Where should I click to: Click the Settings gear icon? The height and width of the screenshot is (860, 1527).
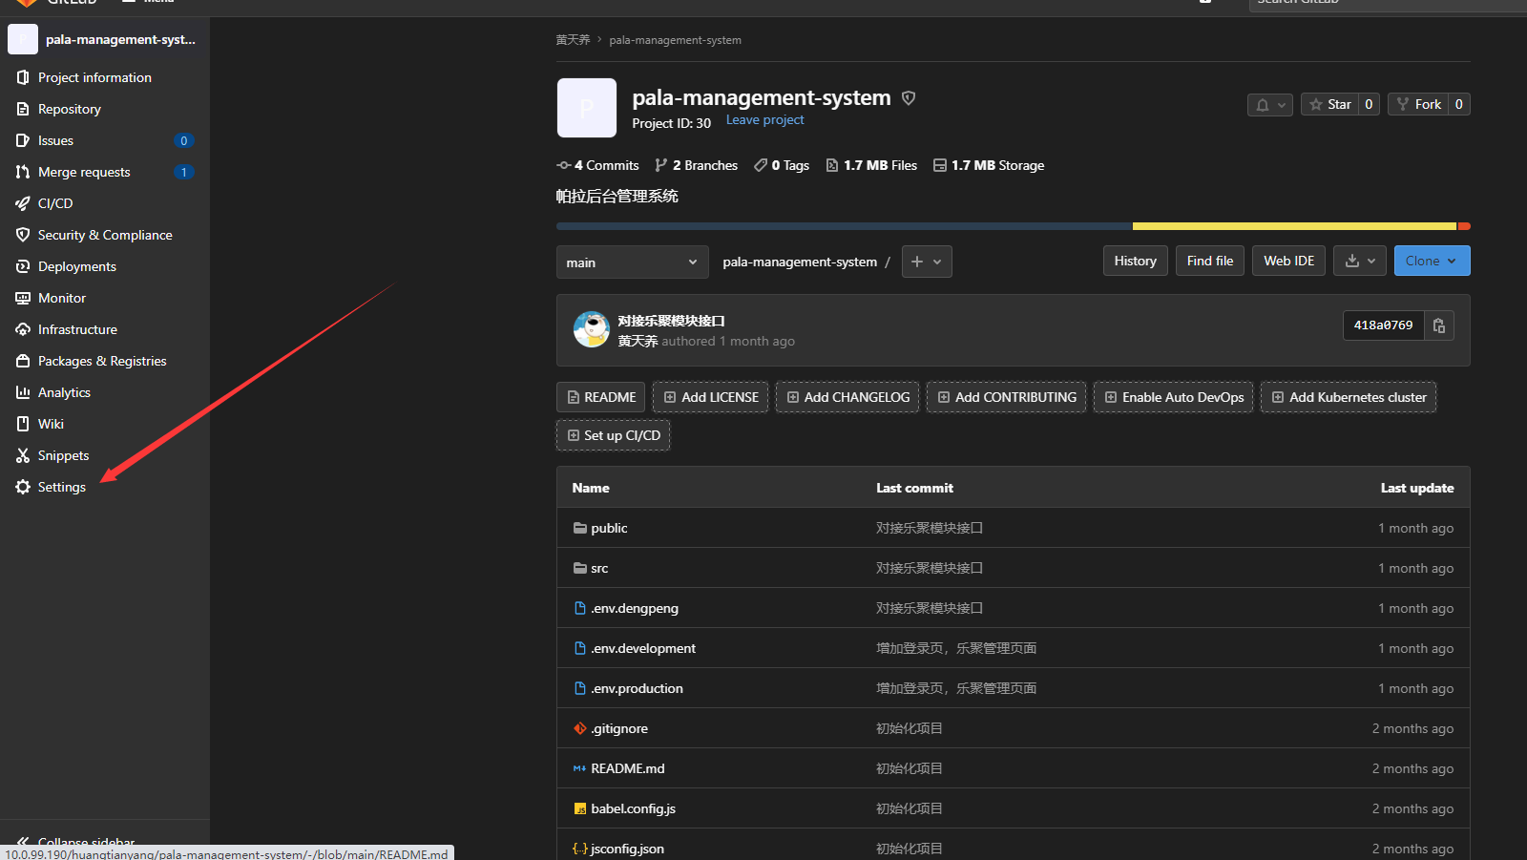pos(23,487)
